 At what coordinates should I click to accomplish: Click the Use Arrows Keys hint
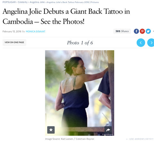pos(140,139)
